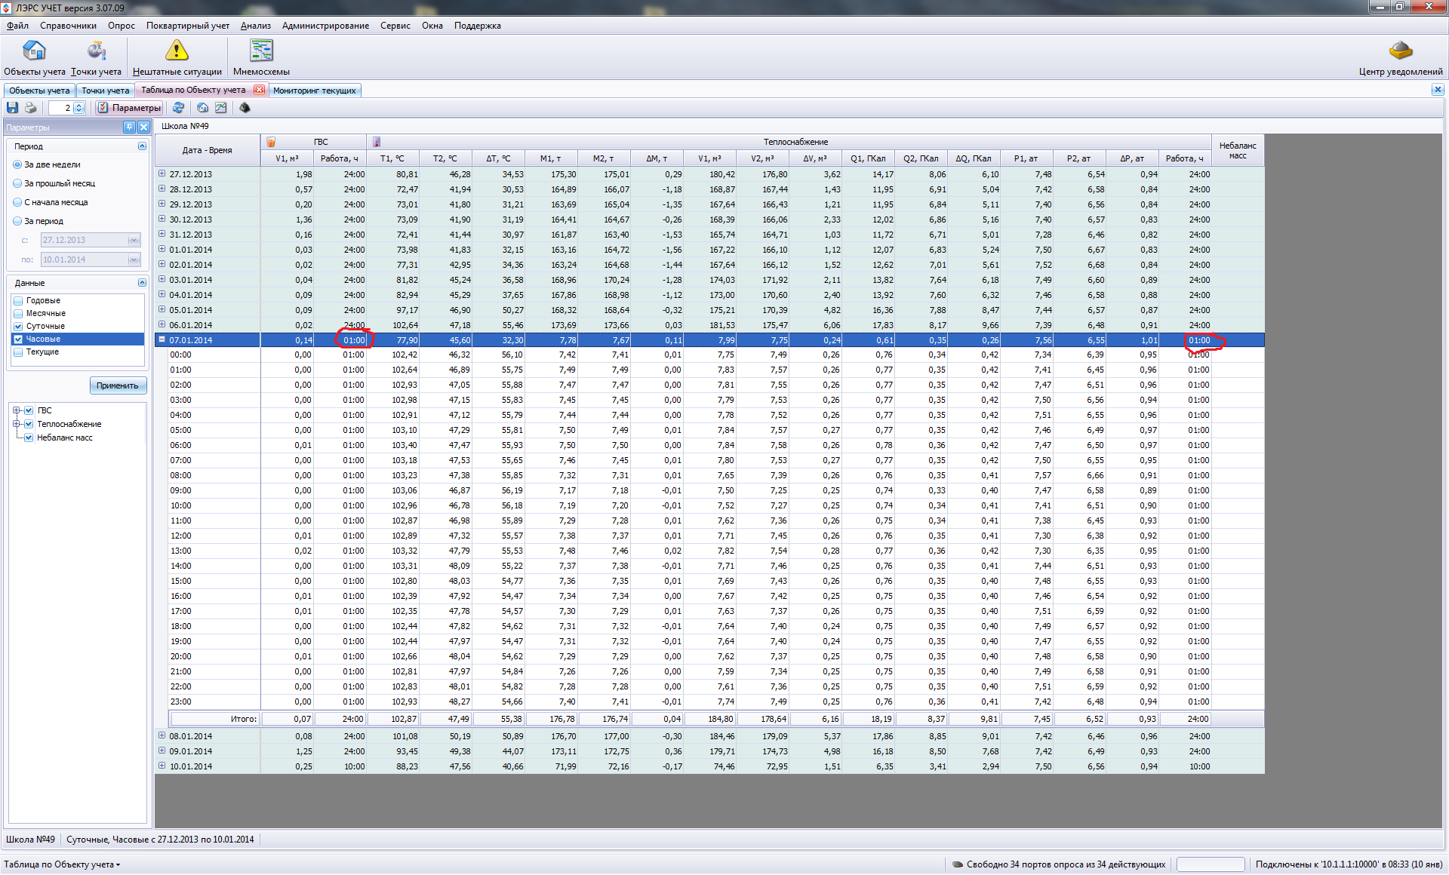The image size is (1449, 875).
Task: Uncheck the Часовые data checkbox
Action: pyautogui.click(x=18, y=339)
